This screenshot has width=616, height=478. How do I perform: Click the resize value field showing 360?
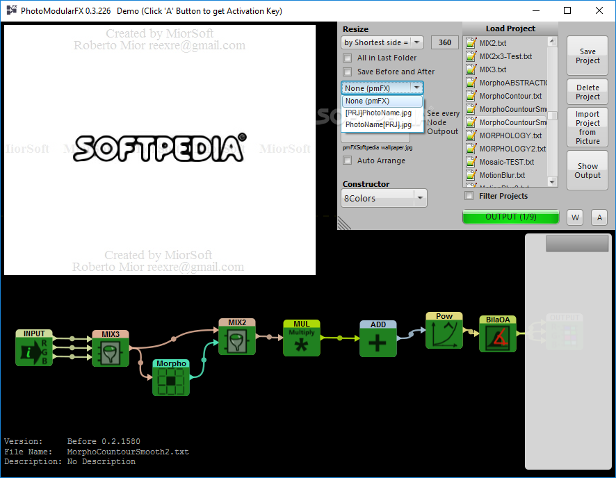(x=445, y=42)
